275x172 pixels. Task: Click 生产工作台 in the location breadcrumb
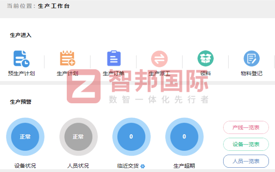coord(54,6)
